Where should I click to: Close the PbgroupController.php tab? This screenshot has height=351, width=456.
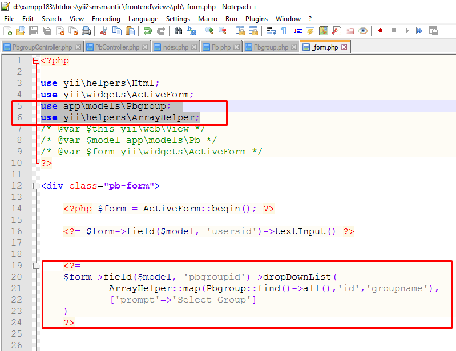pos(78,47)
